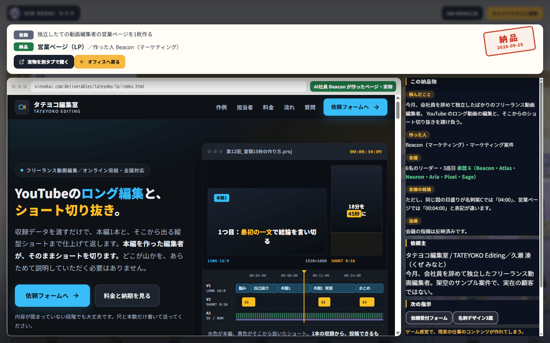The image size is (550, 343).
Task: Open the 料金 nav item
Action: [268, 107]
